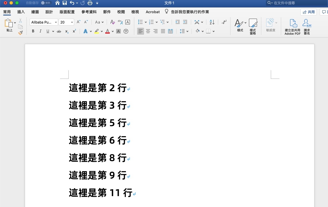Click Create and Share Adobe PDF
328x207 pixels.
(292, 27)
